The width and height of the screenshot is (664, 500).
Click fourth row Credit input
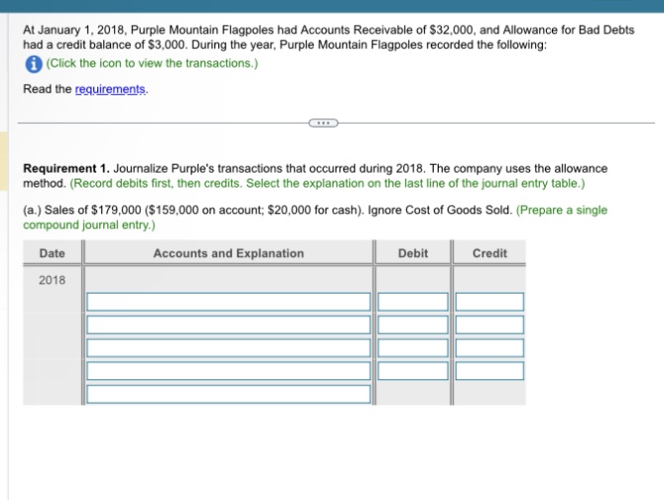pyautogui.click(x=489, y=370)
